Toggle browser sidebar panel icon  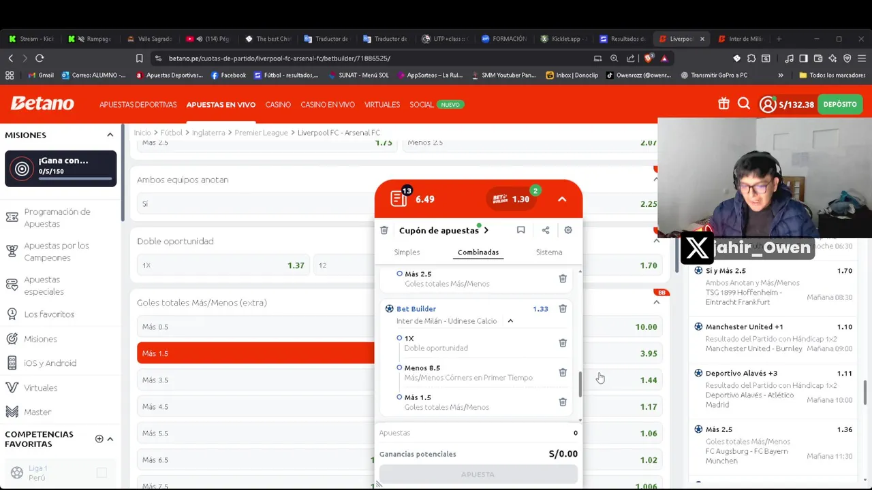click(x=803, y=59)
